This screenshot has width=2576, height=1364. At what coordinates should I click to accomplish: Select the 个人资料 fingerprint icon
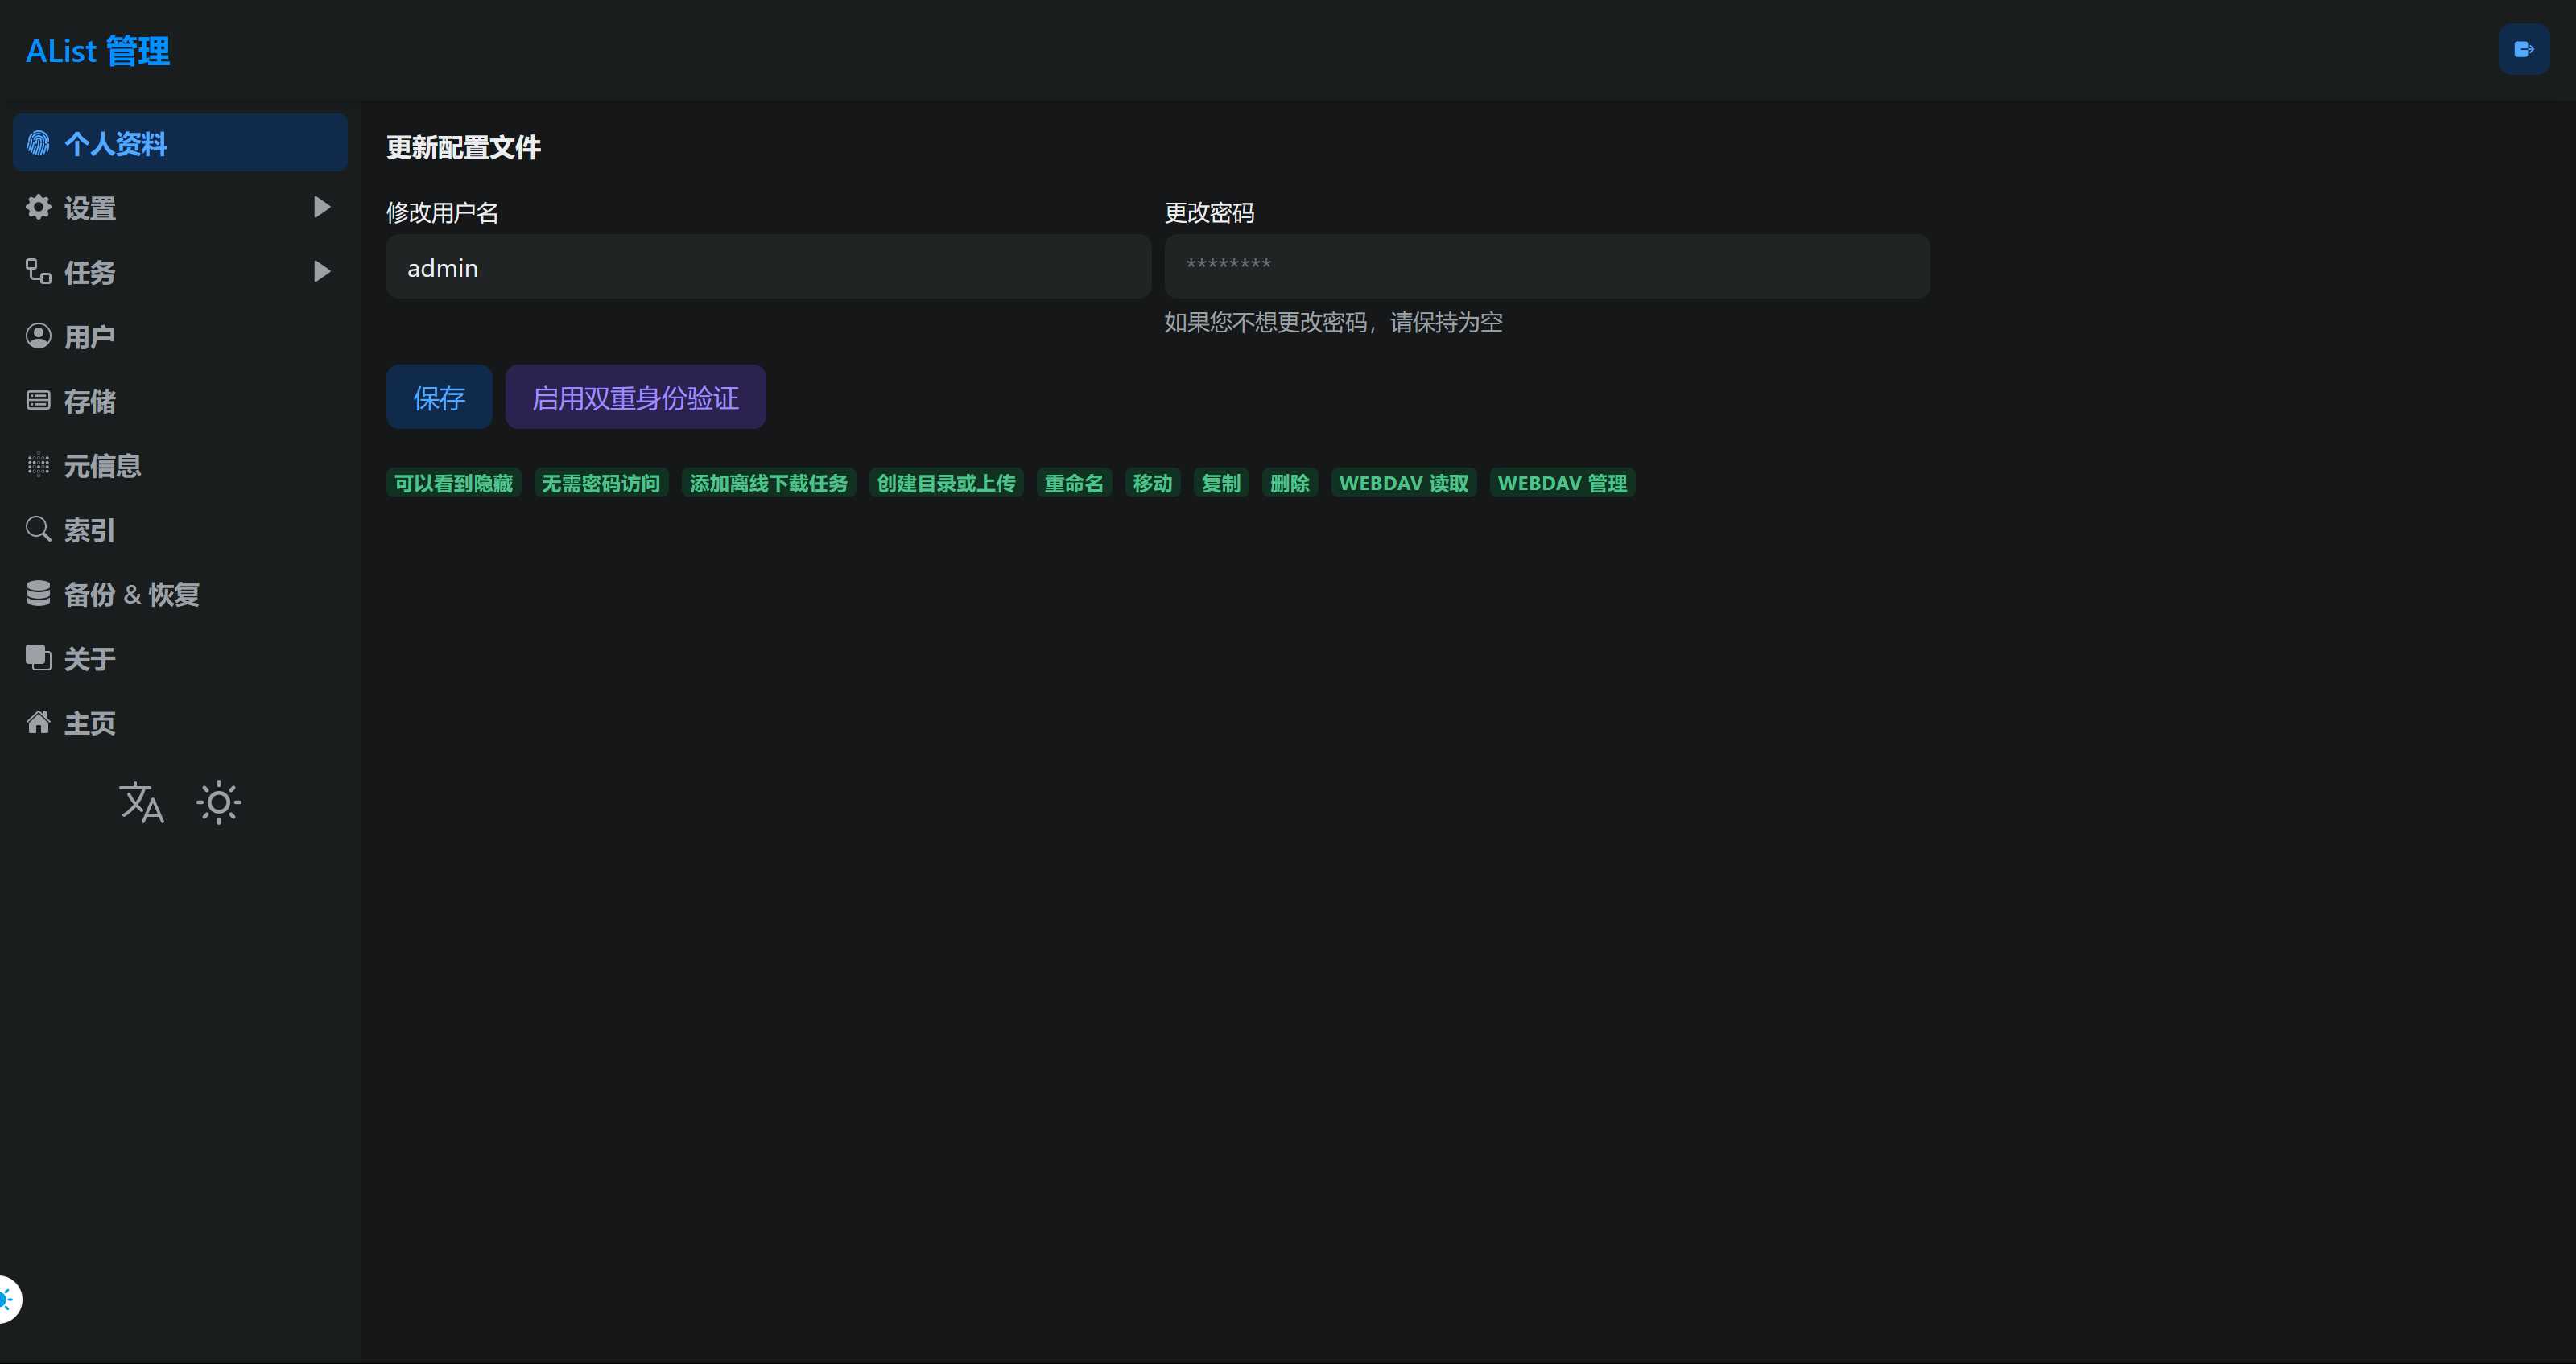[x=38, y=143]
